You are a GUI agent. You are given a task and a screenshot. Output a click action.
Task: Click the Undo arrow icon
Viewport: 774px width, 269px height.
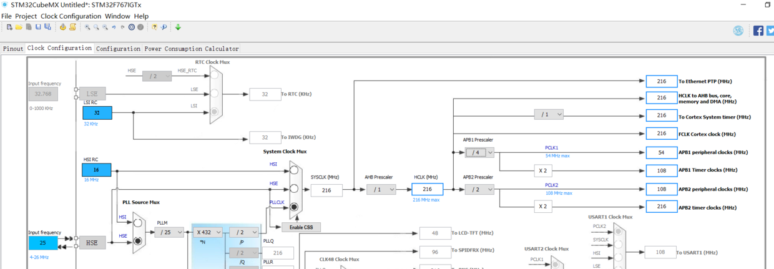(114, 27)
